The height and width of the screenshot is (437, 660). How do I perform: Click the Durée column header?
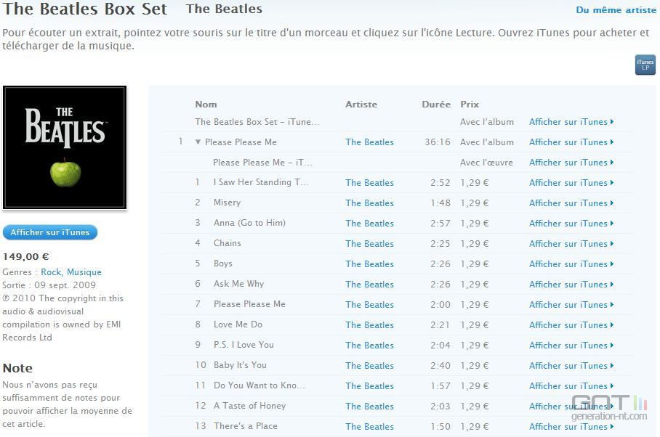pos(436,105)
